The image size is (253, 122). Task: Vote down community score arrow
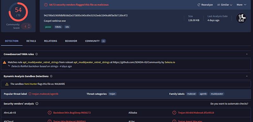(29, 27)
